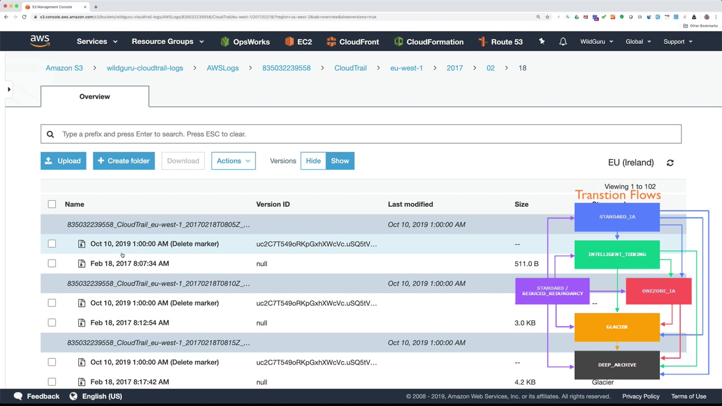Click file icon of 8:07:34 AM version
Viewport: 722px width, 406px height.
coord(82,263)
